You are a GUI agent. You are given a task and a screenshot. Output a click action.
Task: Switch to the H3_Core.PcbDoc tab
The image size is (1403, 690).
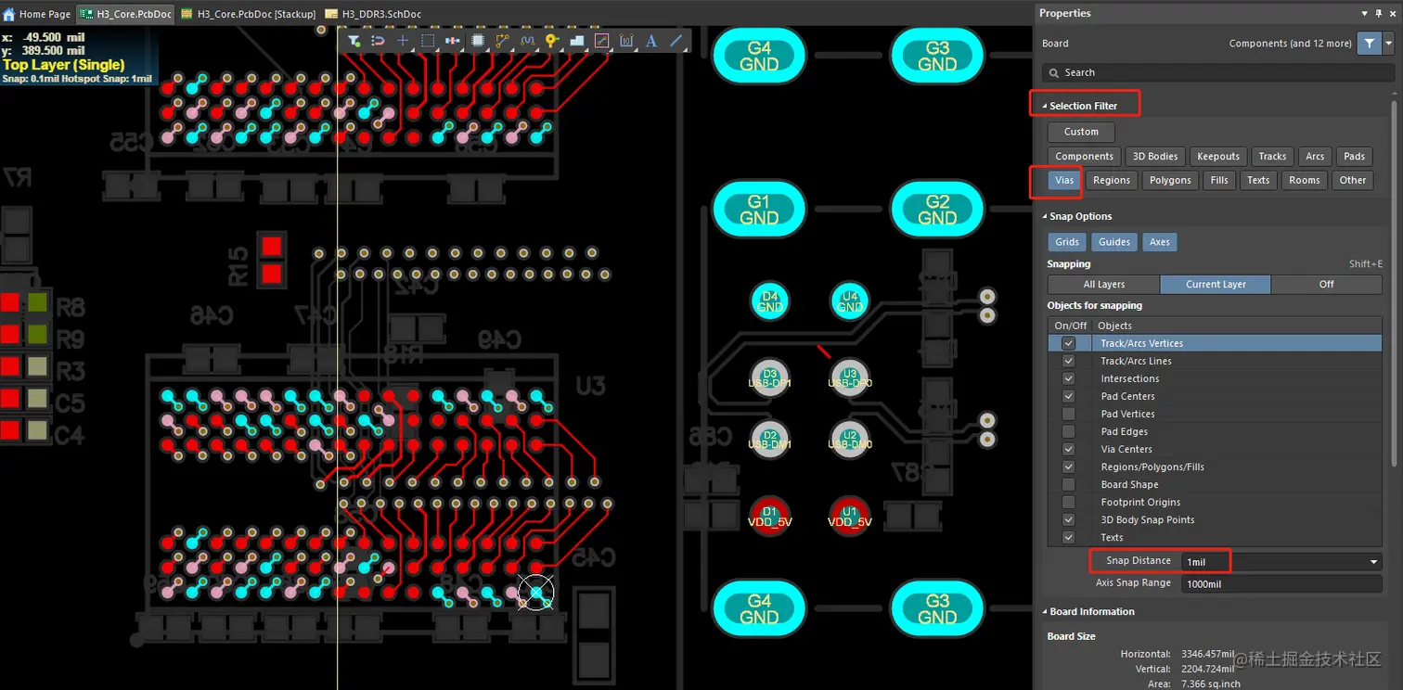click(125, 14)
